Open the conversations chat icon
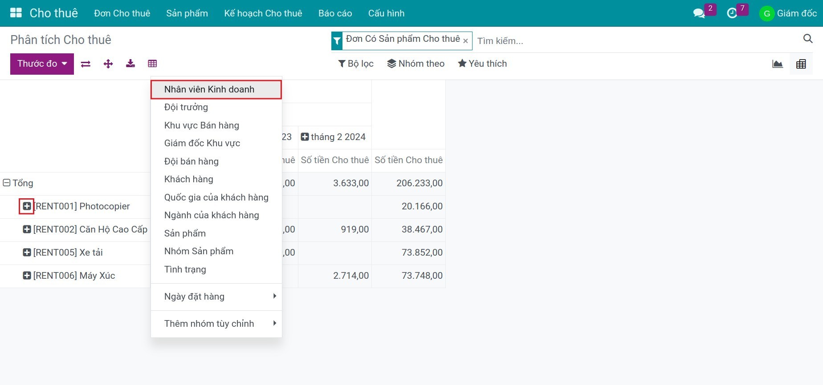Screen dimensions: 823x385 point(699,13)
